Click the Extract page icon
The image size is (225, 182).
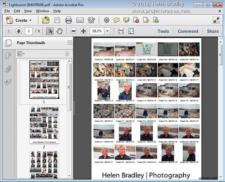(146, 20)
